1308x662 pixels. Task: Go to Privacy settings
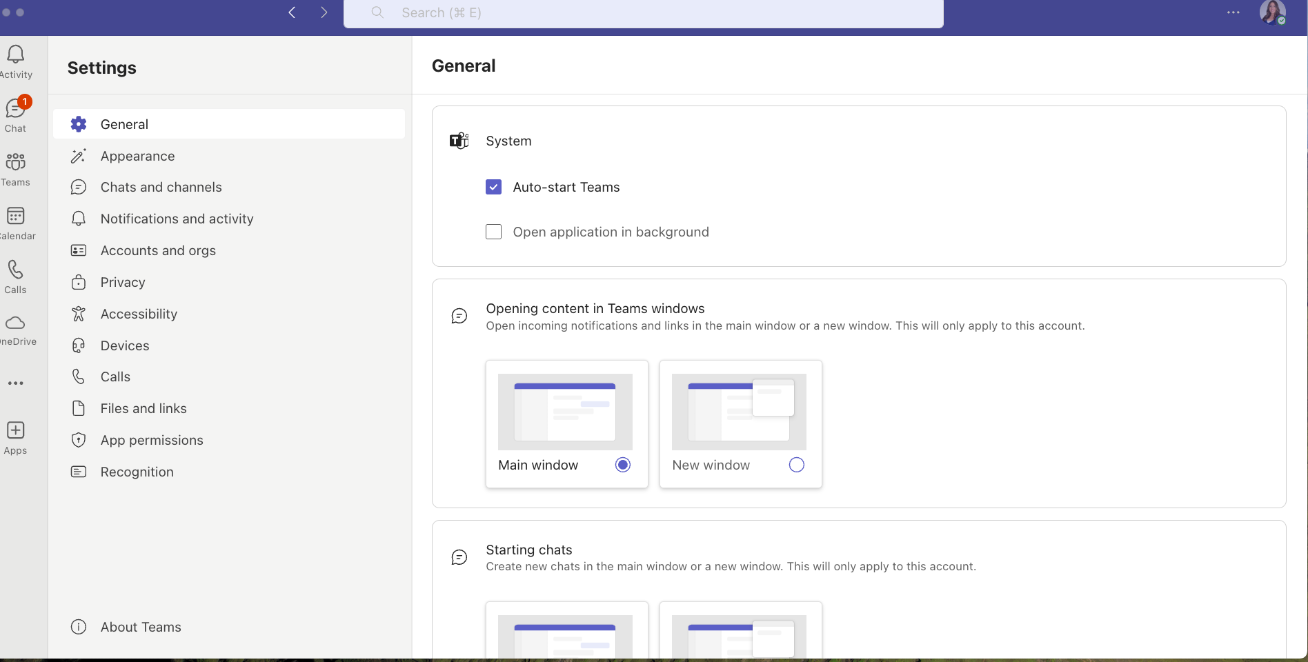229,282
